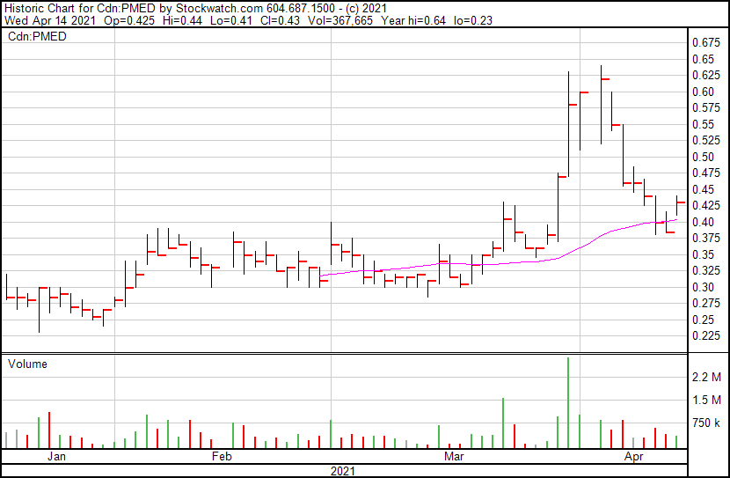
Task: Click the 'Lo=0.41' low value
Action: [x=231, y=20]
